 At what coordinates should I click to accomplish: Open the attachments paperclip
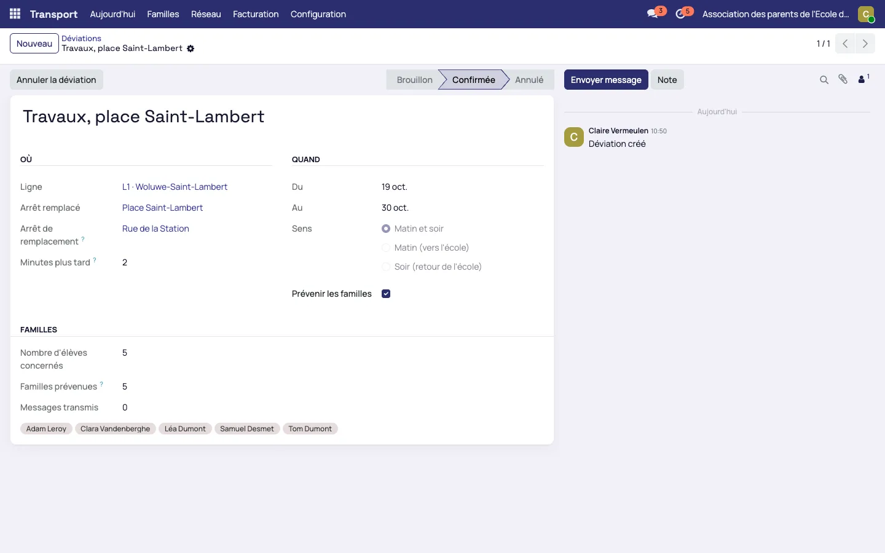coord(843,79)
